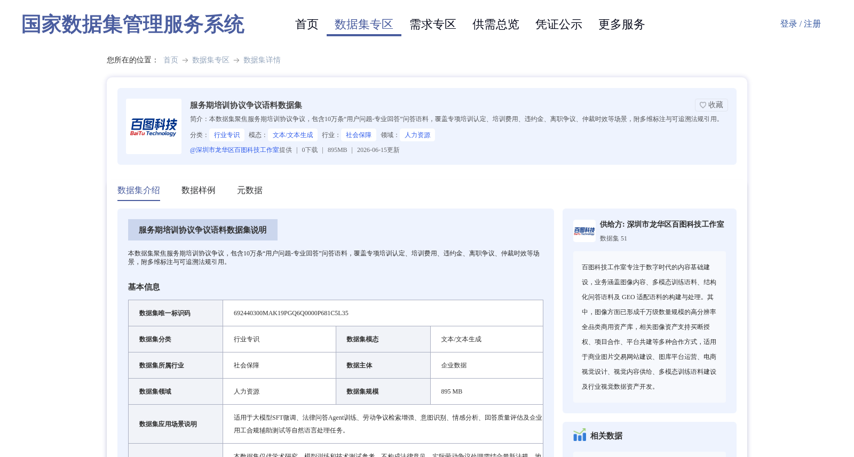Open the 首页 navigation menu

[307, 25]
